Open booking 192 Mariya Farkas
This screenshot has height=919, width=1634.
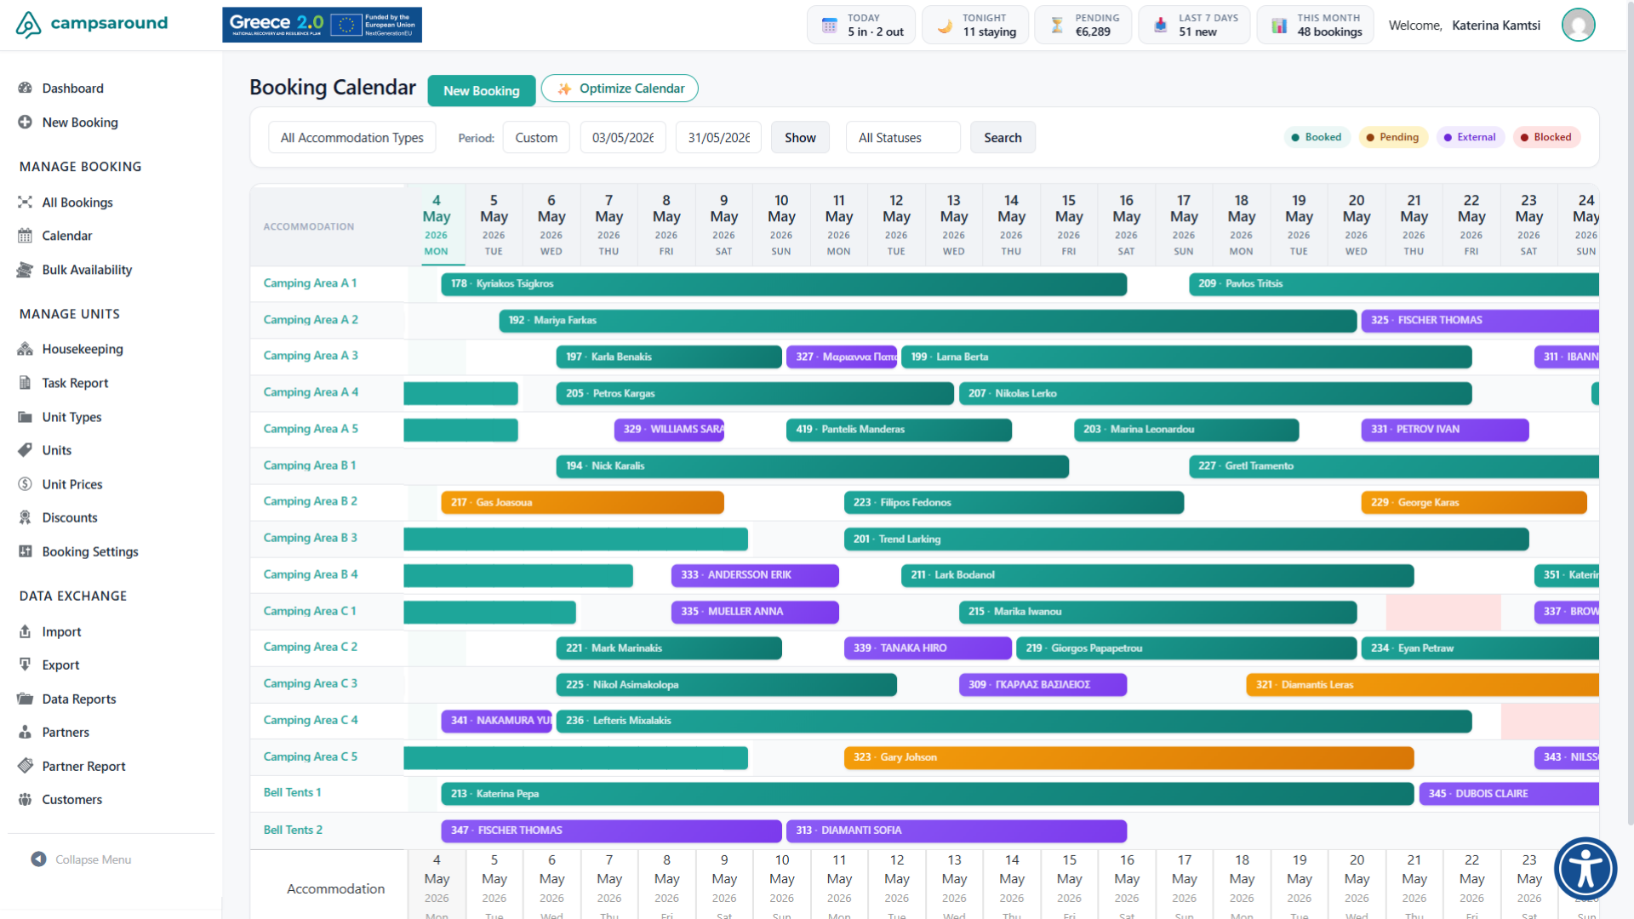(x=928, y=321)
